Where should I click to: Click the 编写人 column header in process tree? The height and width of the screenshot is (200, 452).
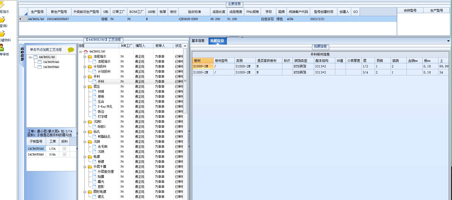tap(143, 46)
